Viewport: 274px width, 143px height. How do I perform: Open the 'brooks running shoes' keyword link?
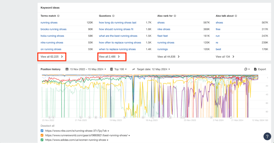(53, 29)
